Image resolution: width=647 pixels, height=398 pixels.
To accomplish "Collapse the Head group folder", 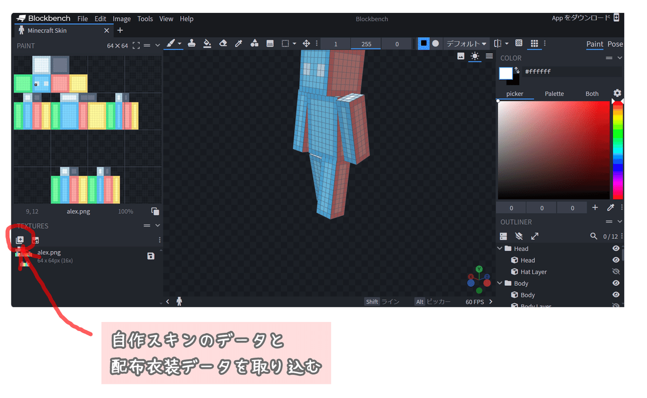I will coord(499,249).
